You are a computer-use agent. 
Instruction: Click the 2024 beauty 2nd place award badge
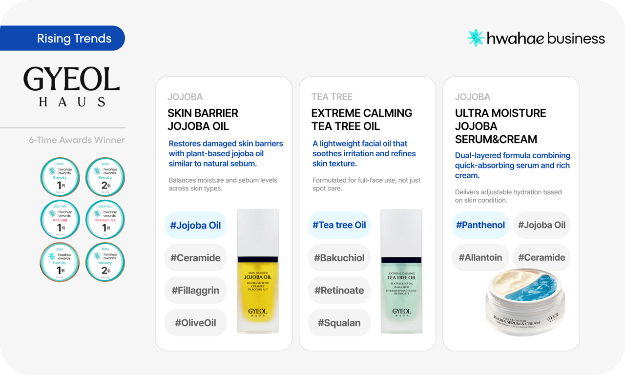[x=105, y=262]
